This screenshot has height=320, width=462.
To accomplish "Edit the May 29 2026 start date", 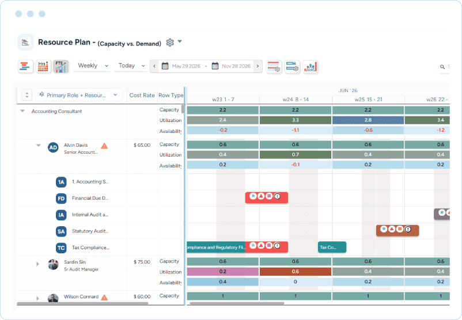I will pos(186,66).
